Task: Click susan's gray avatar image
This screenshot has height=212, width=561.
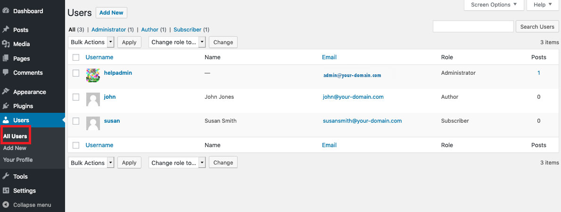Action: (x=93, y=124)
